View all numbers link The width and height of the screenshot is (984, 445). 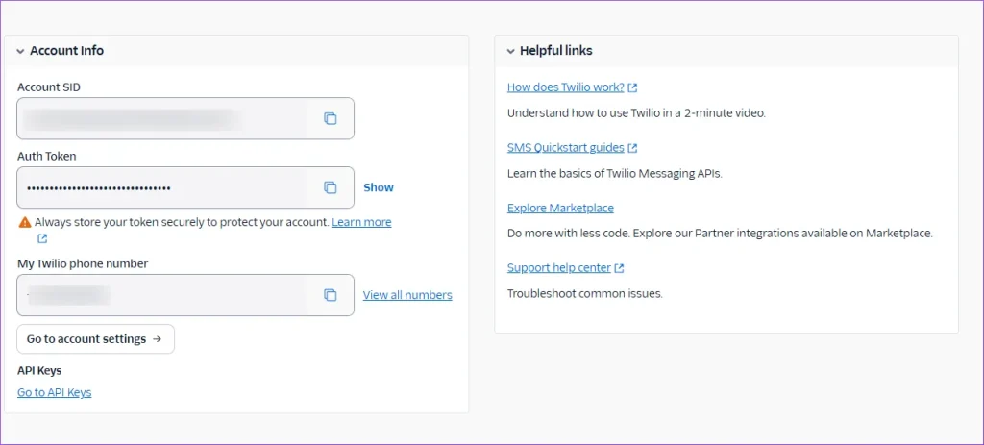[x=407, y=295]
